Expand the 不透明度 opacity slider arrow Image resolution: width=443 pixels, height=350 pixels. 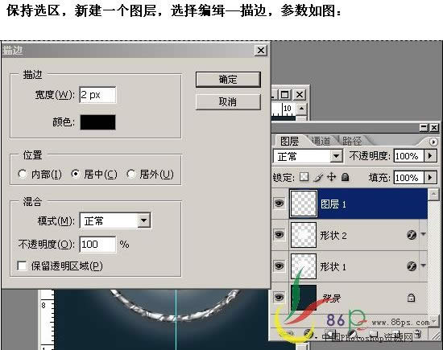(431, 156)
